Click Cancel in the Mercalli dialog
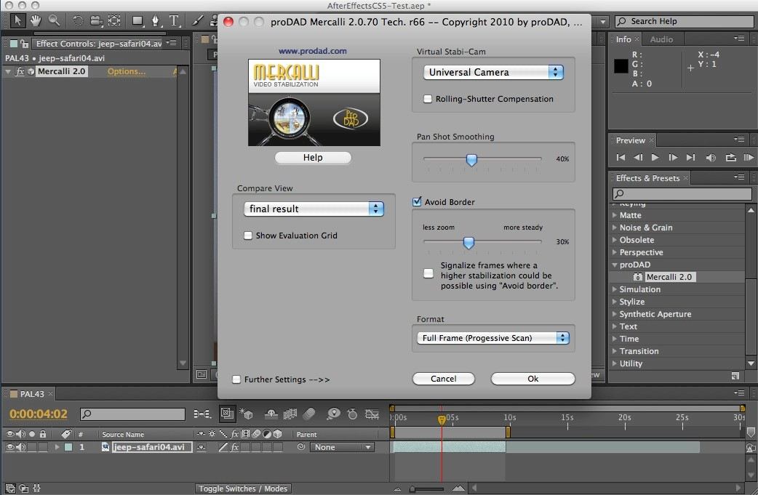Image resolution: width=758 pixels, height=495 pixels. click(x=443, y=379)
